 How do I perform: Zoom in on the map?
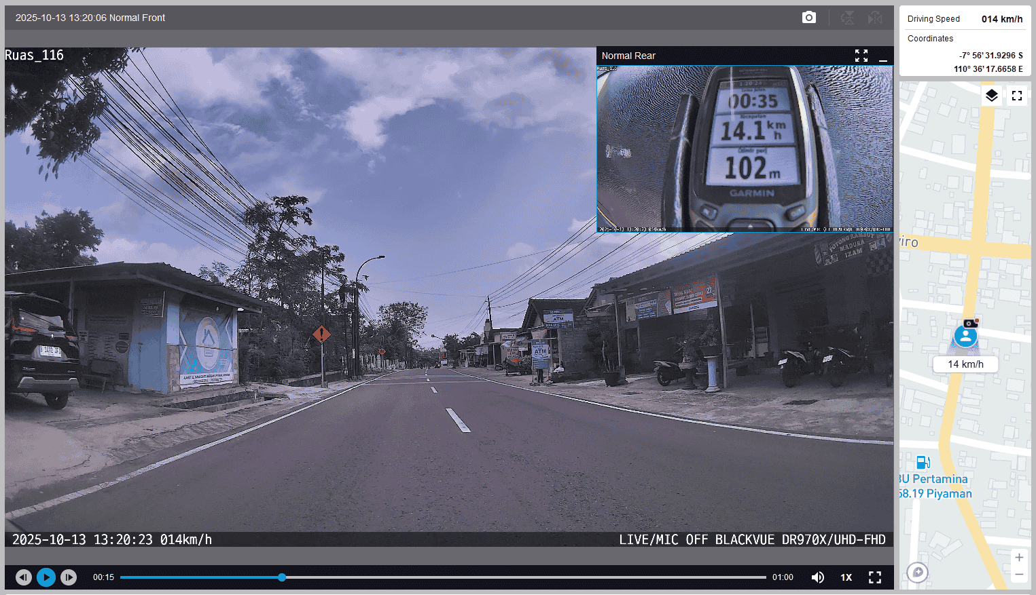point(1019,558)
